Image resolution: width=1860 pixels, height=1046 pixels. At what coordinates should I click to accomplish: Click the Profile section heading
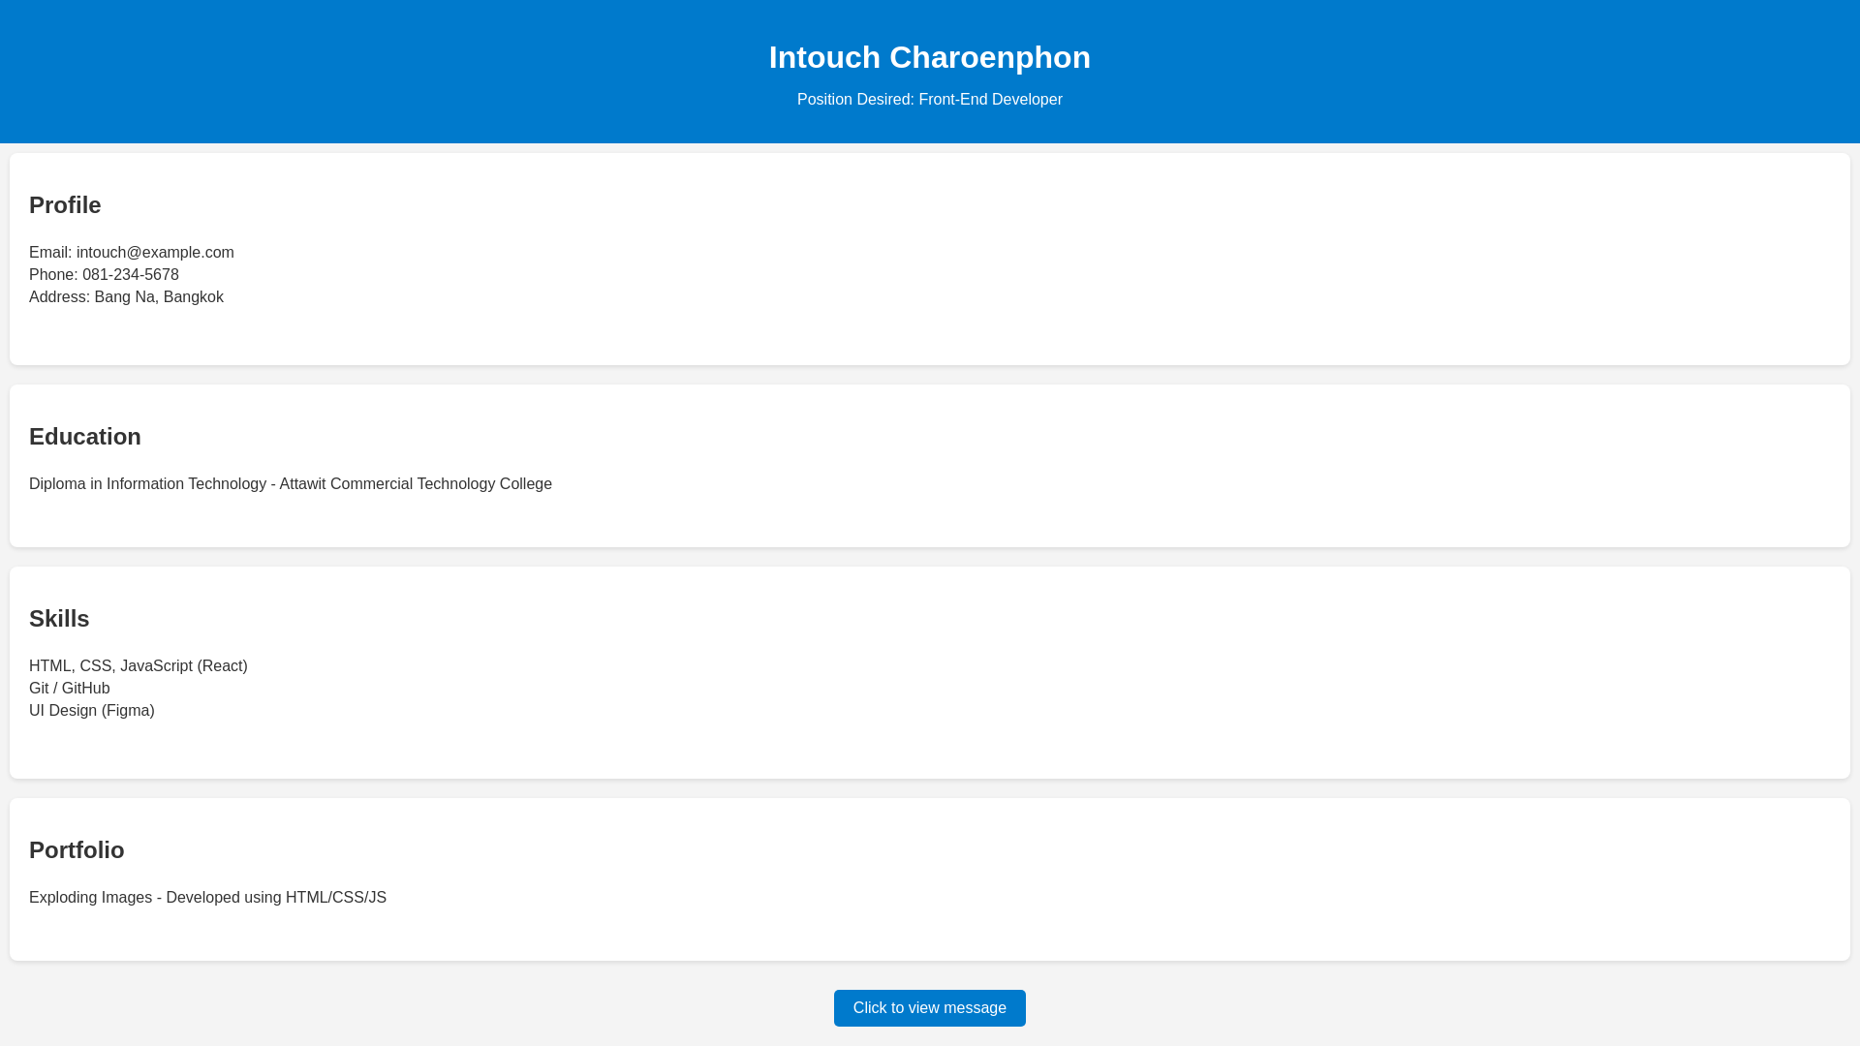(65, 205)
